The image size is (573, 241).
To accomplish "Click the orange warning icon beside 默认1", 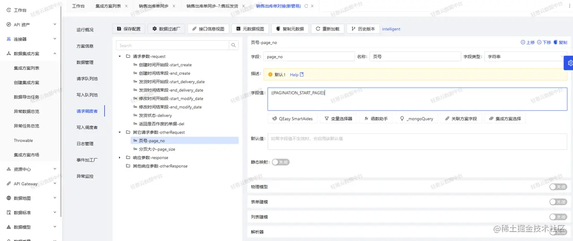I will (x=270, y=74).
